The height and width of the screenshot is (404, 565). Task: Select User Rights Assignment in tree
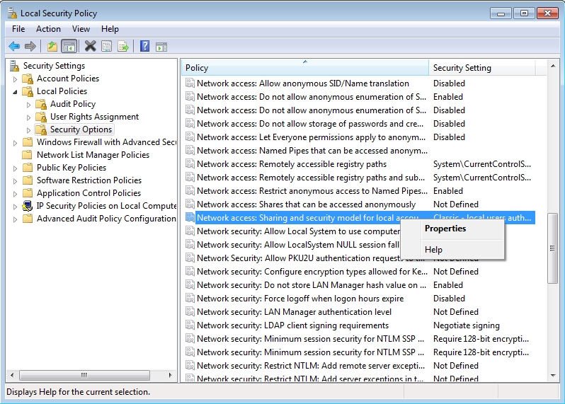(x=94, y=117)
